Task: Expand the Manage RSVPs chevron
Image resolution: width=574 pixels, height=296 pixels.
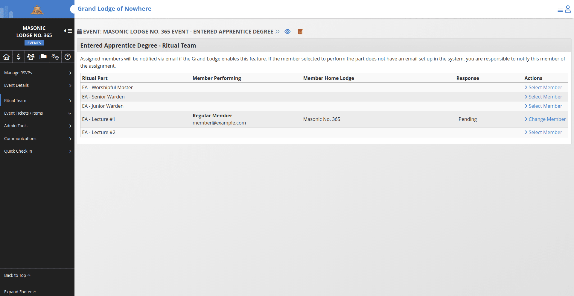Action: tap(70, 73)
